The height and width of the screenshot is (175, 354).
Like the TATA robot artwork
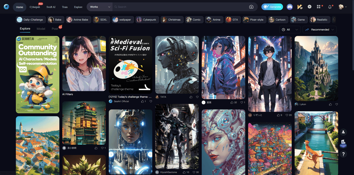(191, 97)
